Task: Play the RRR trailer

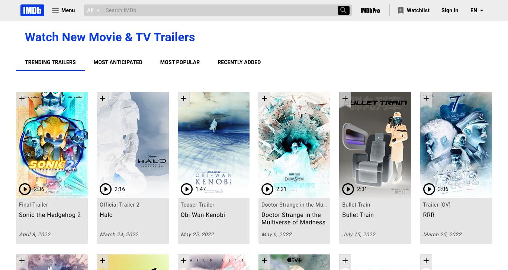Action: [429, 189]
